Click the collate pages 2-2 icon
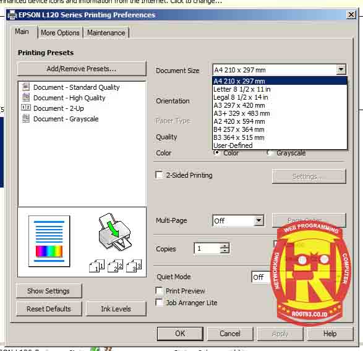 click(x=116, y=266)
